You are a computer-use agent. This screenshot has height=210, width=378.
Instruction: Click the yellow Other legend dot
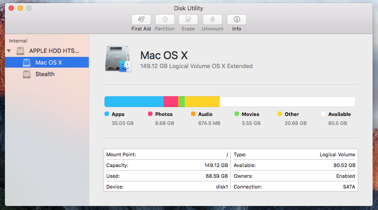[280, 114]
